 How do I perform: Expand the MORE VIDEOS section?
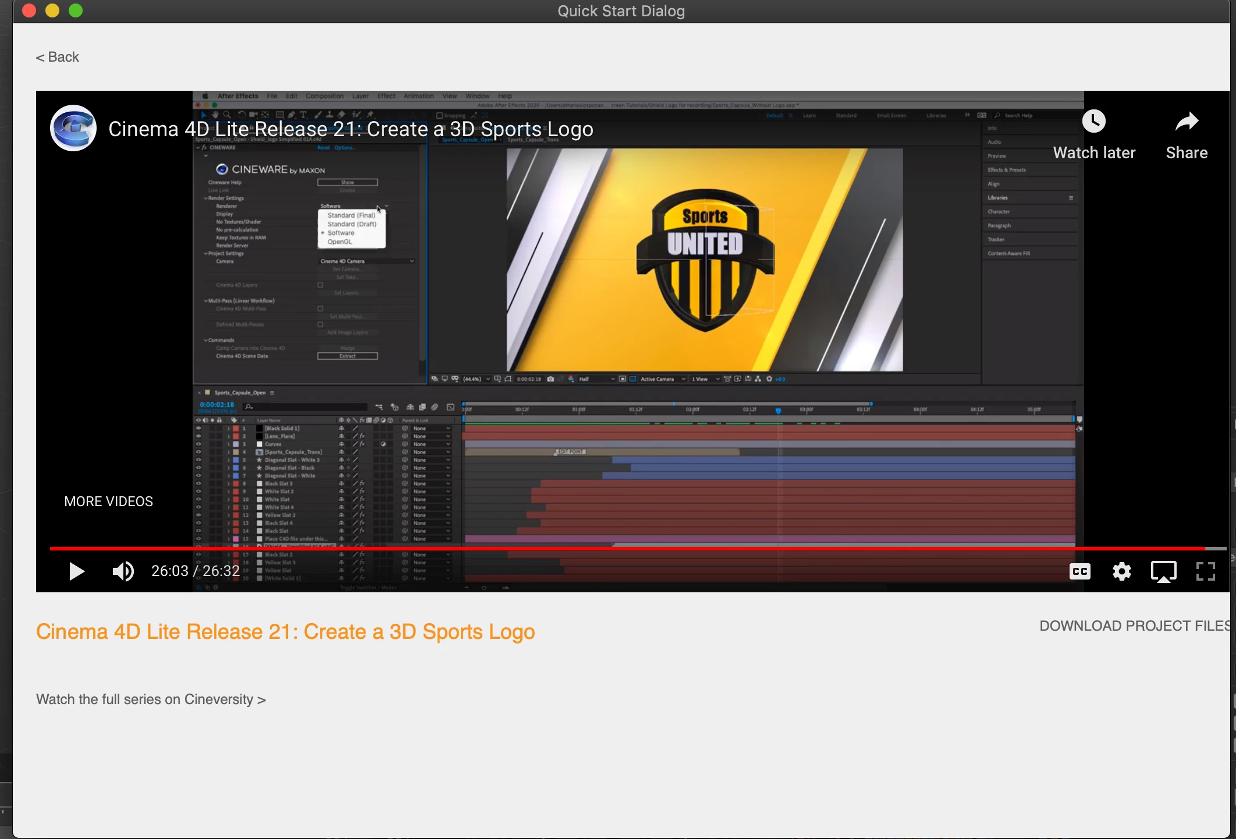point(108,502)
